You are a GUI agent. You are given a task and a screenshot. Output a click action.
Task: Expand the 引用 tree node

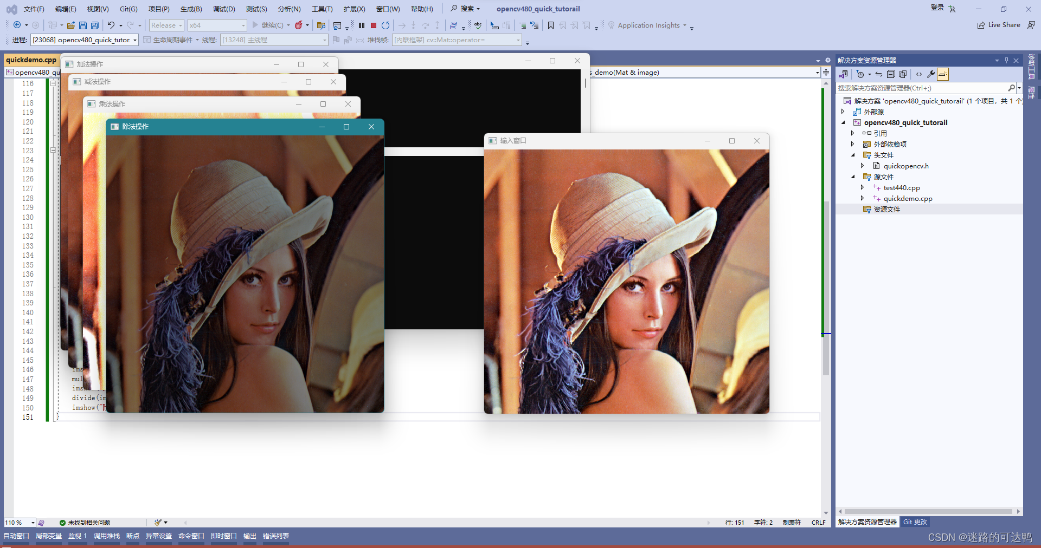(853, 133)
